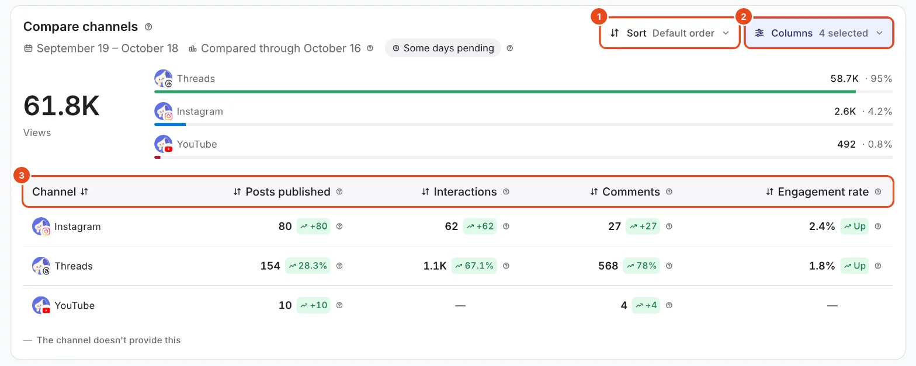Screen dimensions: 916x366
Task: Click the Instagram engagement Up badge
Action: pos(855,226)
